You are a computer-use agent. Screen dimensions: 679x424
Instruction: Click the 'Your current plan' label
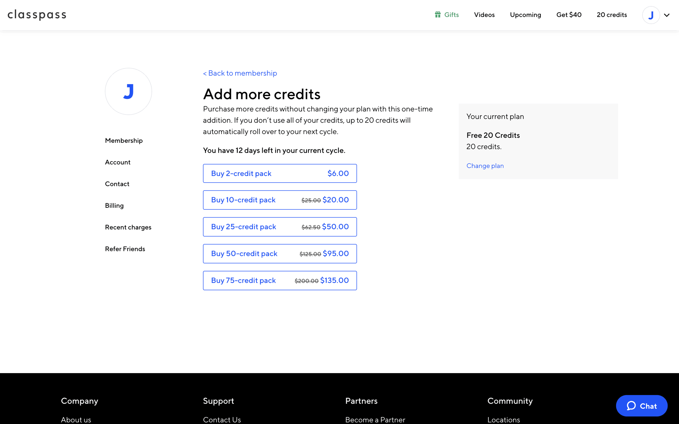(495, 117)
